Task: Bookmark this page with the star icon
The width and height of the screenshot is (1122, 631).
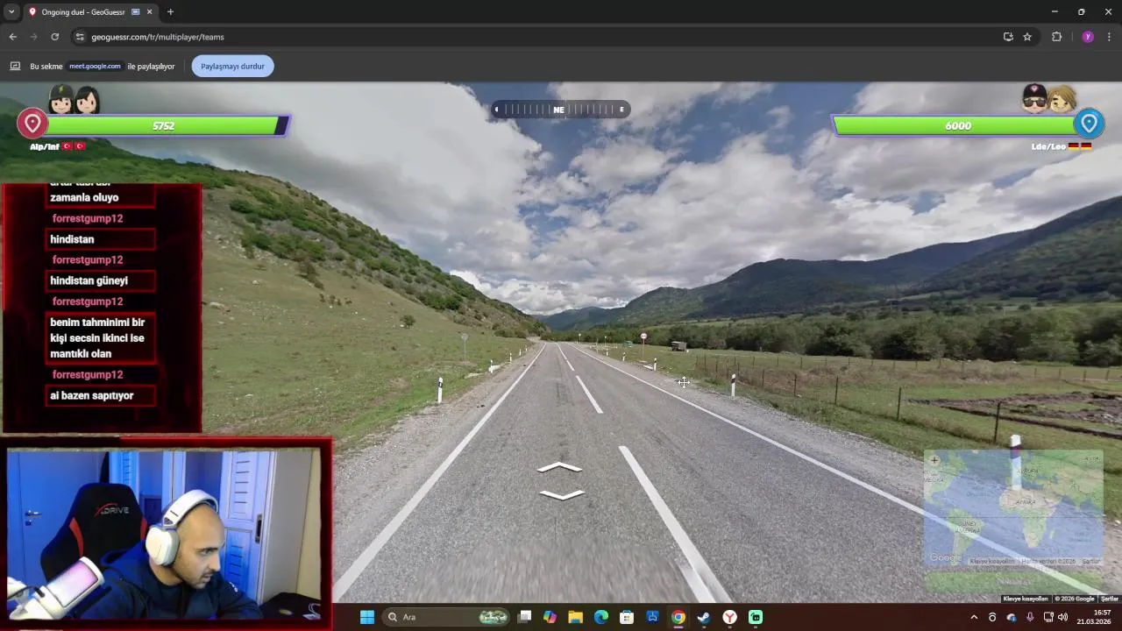Action: click(x=1027, y=37)
